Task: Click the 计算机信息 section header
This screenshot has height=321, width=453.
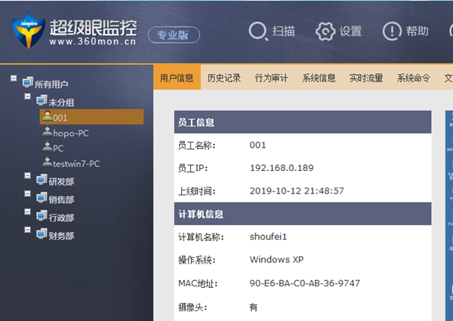Action: pyautogui.click(x=303, y=214)
